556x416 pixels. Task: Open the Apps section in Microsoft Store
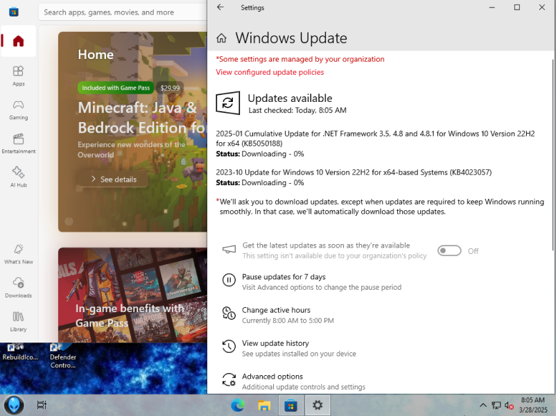click(18, 76)
